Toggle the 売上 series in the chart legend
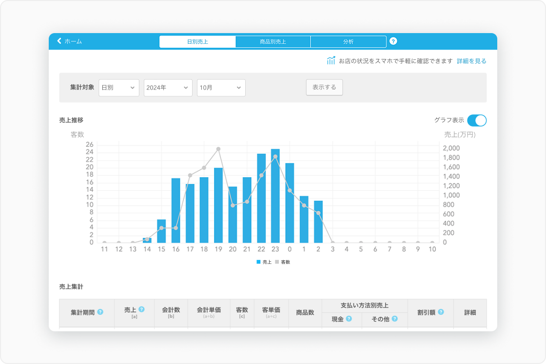This screenshot has height=364, width=546. [x=264, y=262]
